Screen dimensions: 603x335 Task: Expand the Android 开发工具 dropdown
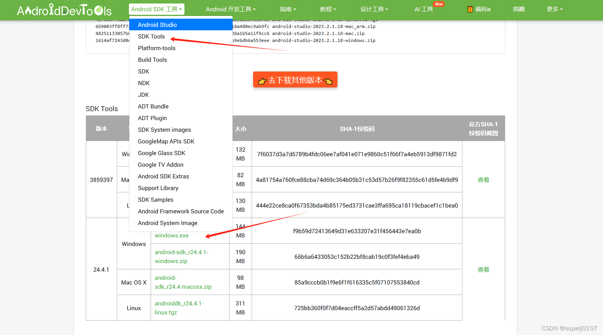[x=231, y=9]
